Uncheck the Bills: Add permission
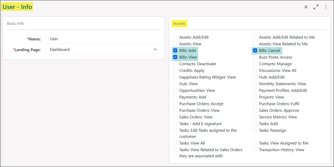 175,50
